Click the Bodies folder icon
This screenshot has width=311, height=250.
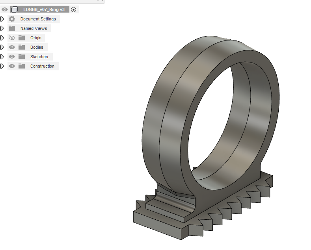22,47
